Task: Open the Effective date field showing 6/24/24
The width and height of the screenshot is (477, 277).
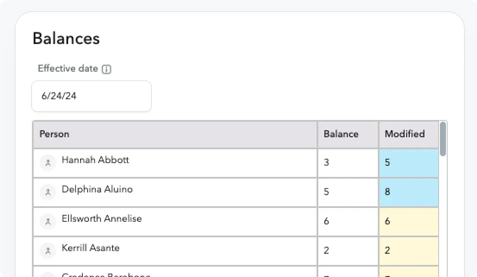Action: [91, 96]
